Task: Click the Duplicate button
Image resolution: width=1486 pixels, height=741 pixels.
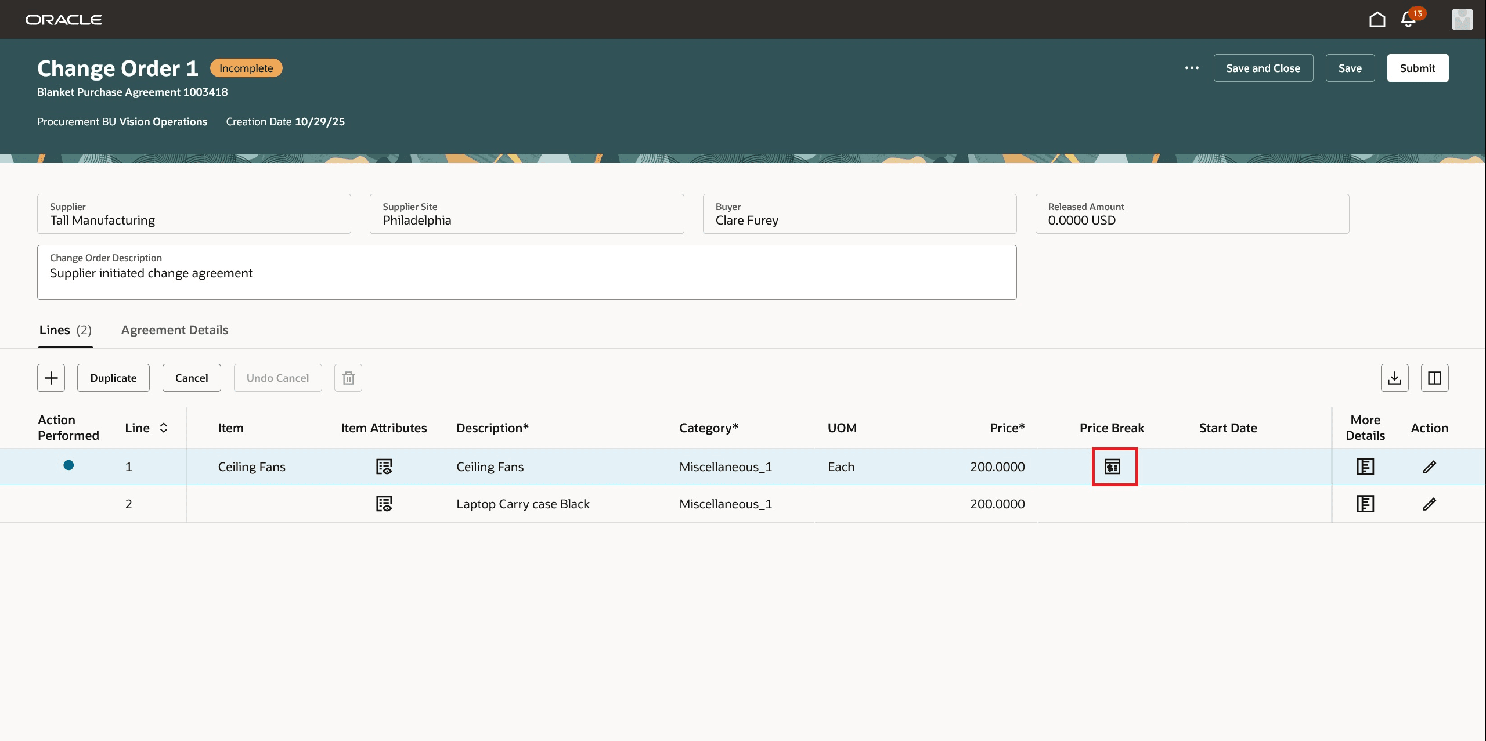Action: [113, 378]
